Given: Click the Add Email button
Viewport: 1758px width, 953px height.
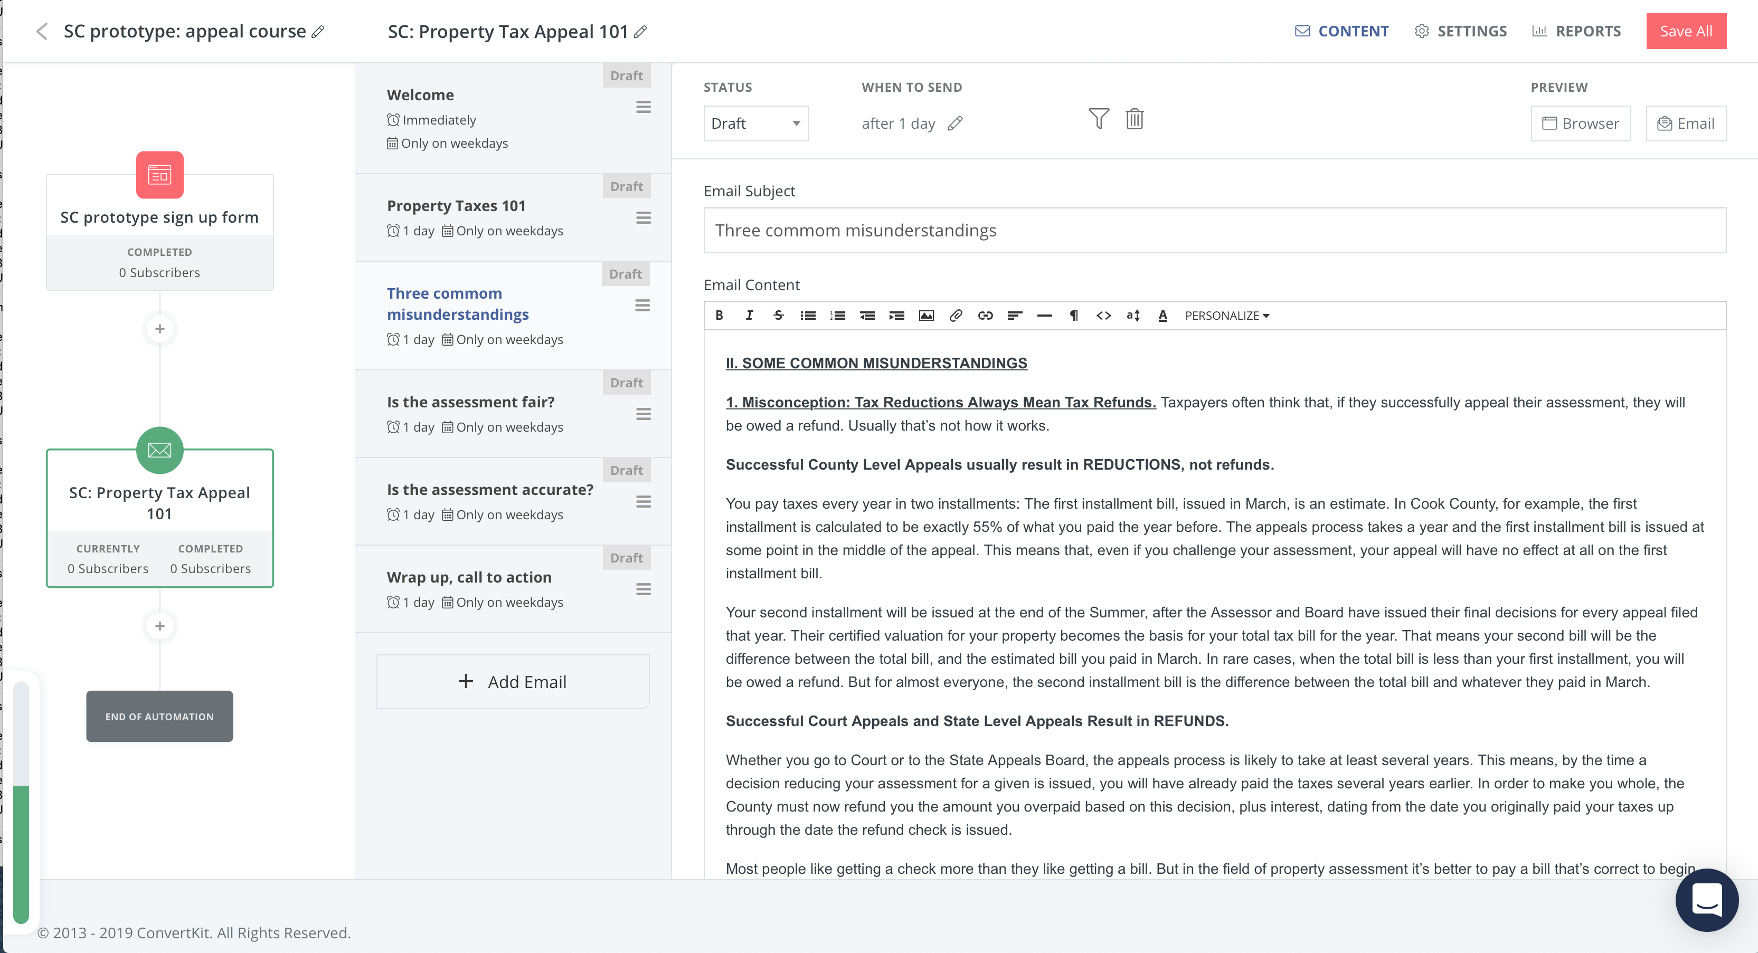Looking at the screenshot, I should [513, 681].
